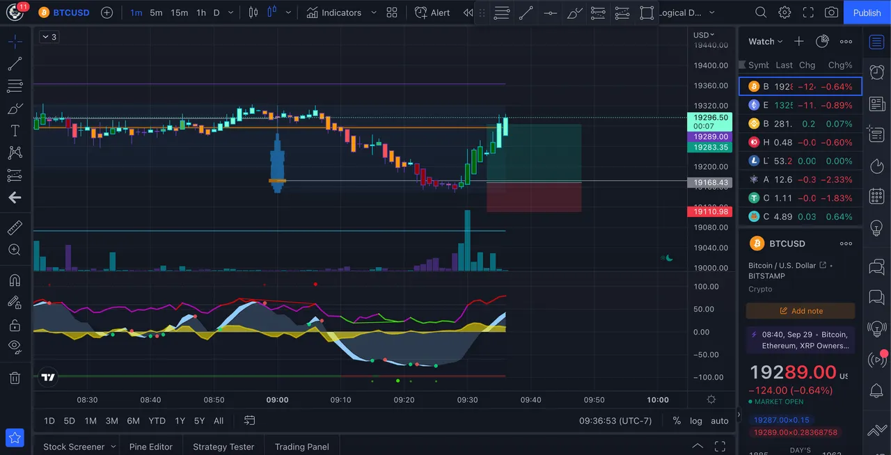Collapse the bottom panel chevron
The image size is (891, 455).
[697, 446]
